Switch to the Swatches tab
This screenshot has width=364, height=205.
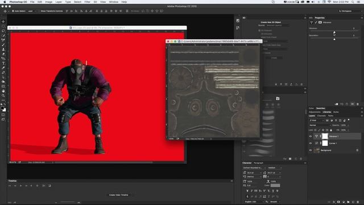321,108
